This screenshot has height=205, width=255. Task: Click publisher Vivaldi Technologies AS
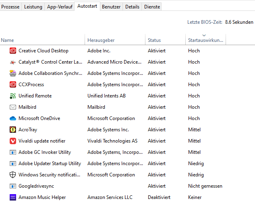tap(112, 141)
